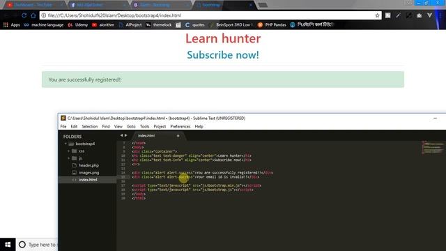Open the Windows Start menu
This screenshot has width=446, height=251.
point(8,245)
